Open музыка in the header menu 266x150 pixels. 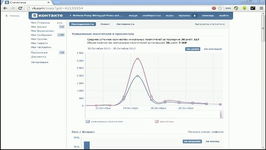[185, 15]
